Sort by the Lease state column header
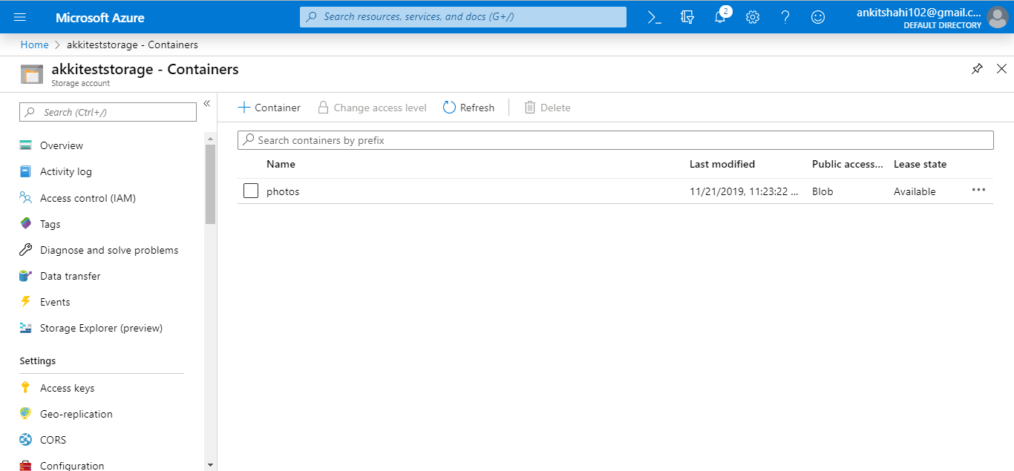Viewport: 1014px width, 471px height. pos(920,164)
